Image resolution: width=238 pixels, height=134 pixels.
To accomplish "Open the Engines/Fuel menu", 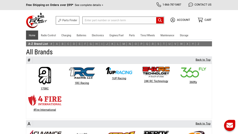I will tap(116, 35).
